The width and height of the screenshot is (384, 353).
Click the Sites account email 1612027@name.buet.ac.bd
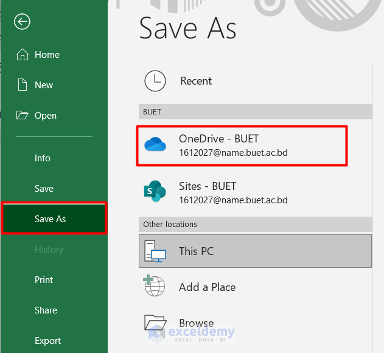(x=234, y=200)
